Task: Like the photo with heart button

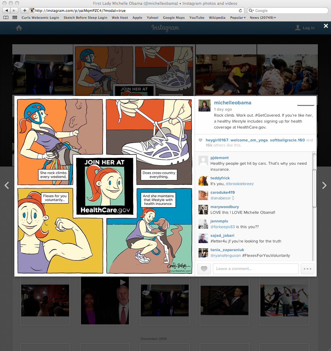Action: click(x=204, y=268)
